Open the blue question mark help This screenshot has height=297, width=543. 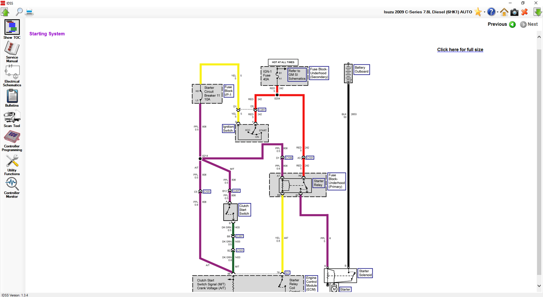(x=491, y=12)
